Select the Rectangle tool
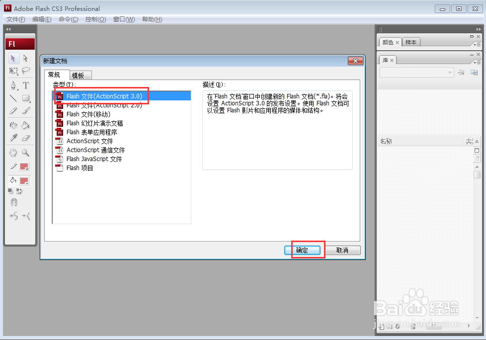The image size is (486, 340). pos(26,98)
